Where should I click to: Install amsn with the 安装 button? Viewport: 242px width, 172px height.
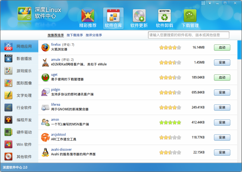pyautogui.click(x=222, y=122)
